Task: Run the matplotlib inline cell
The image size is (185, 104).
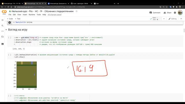Action: point(10,23)
